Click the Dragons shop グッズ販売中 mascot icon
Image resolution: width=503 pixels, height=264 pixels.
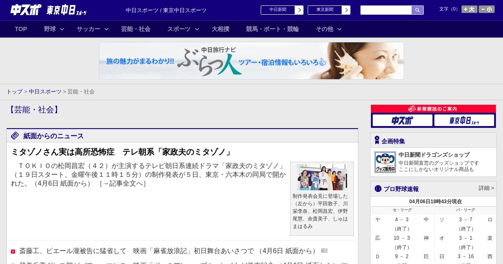click(385, 162)
